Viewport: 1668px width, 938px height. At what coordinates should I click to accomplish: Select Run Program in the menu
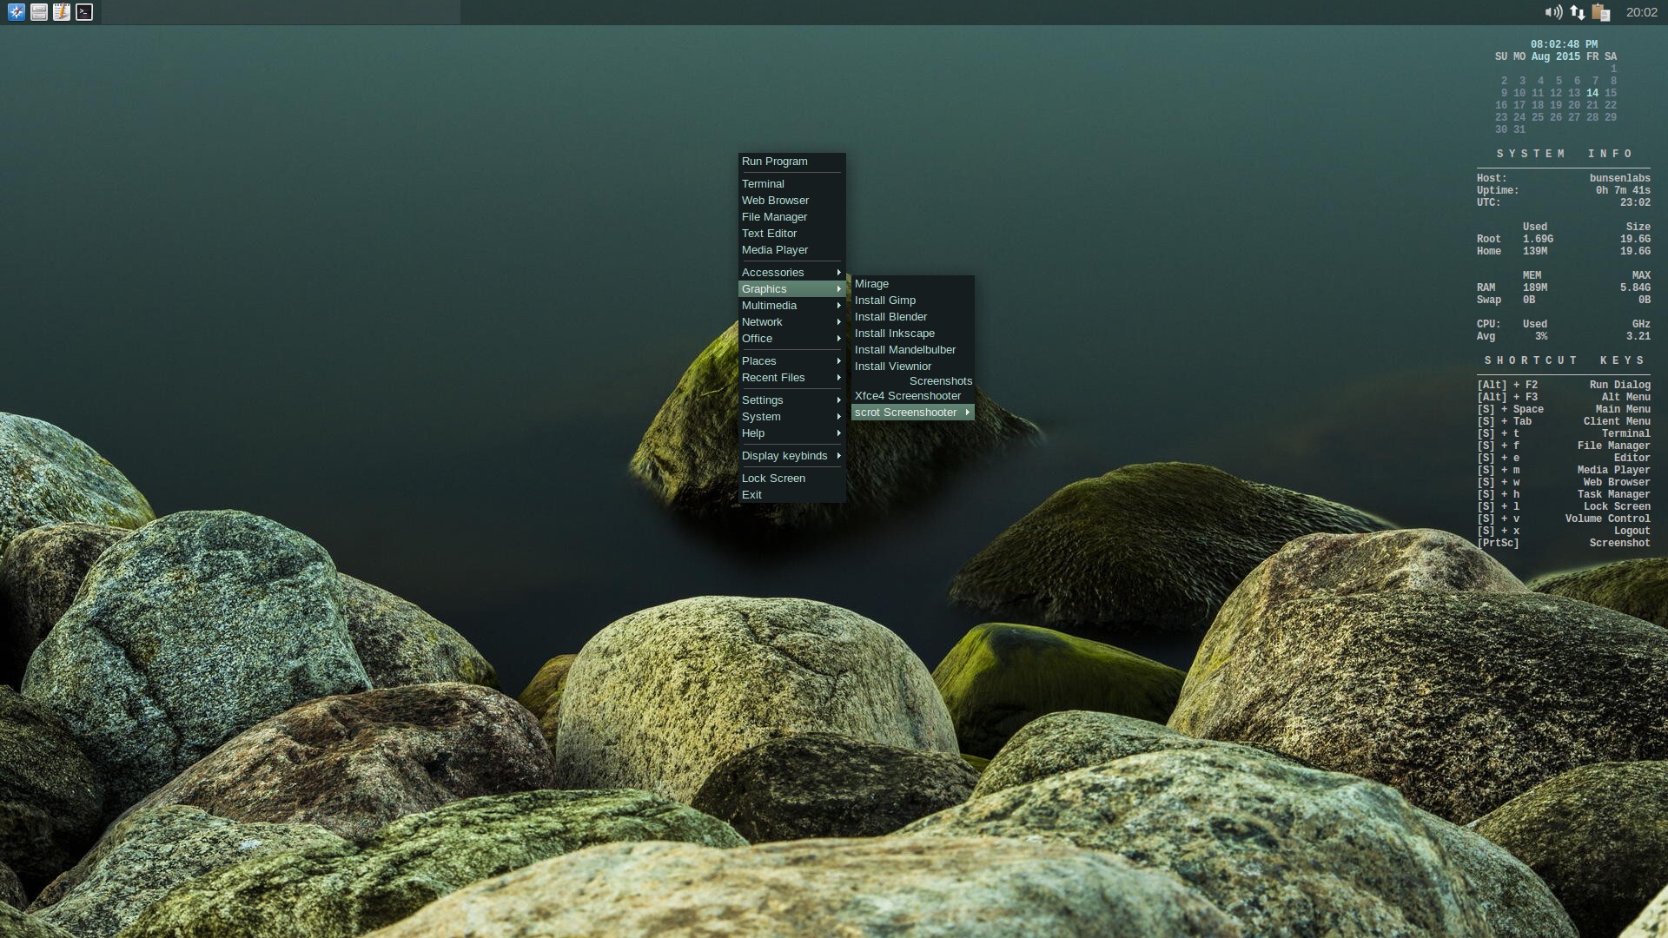(791, 162)
